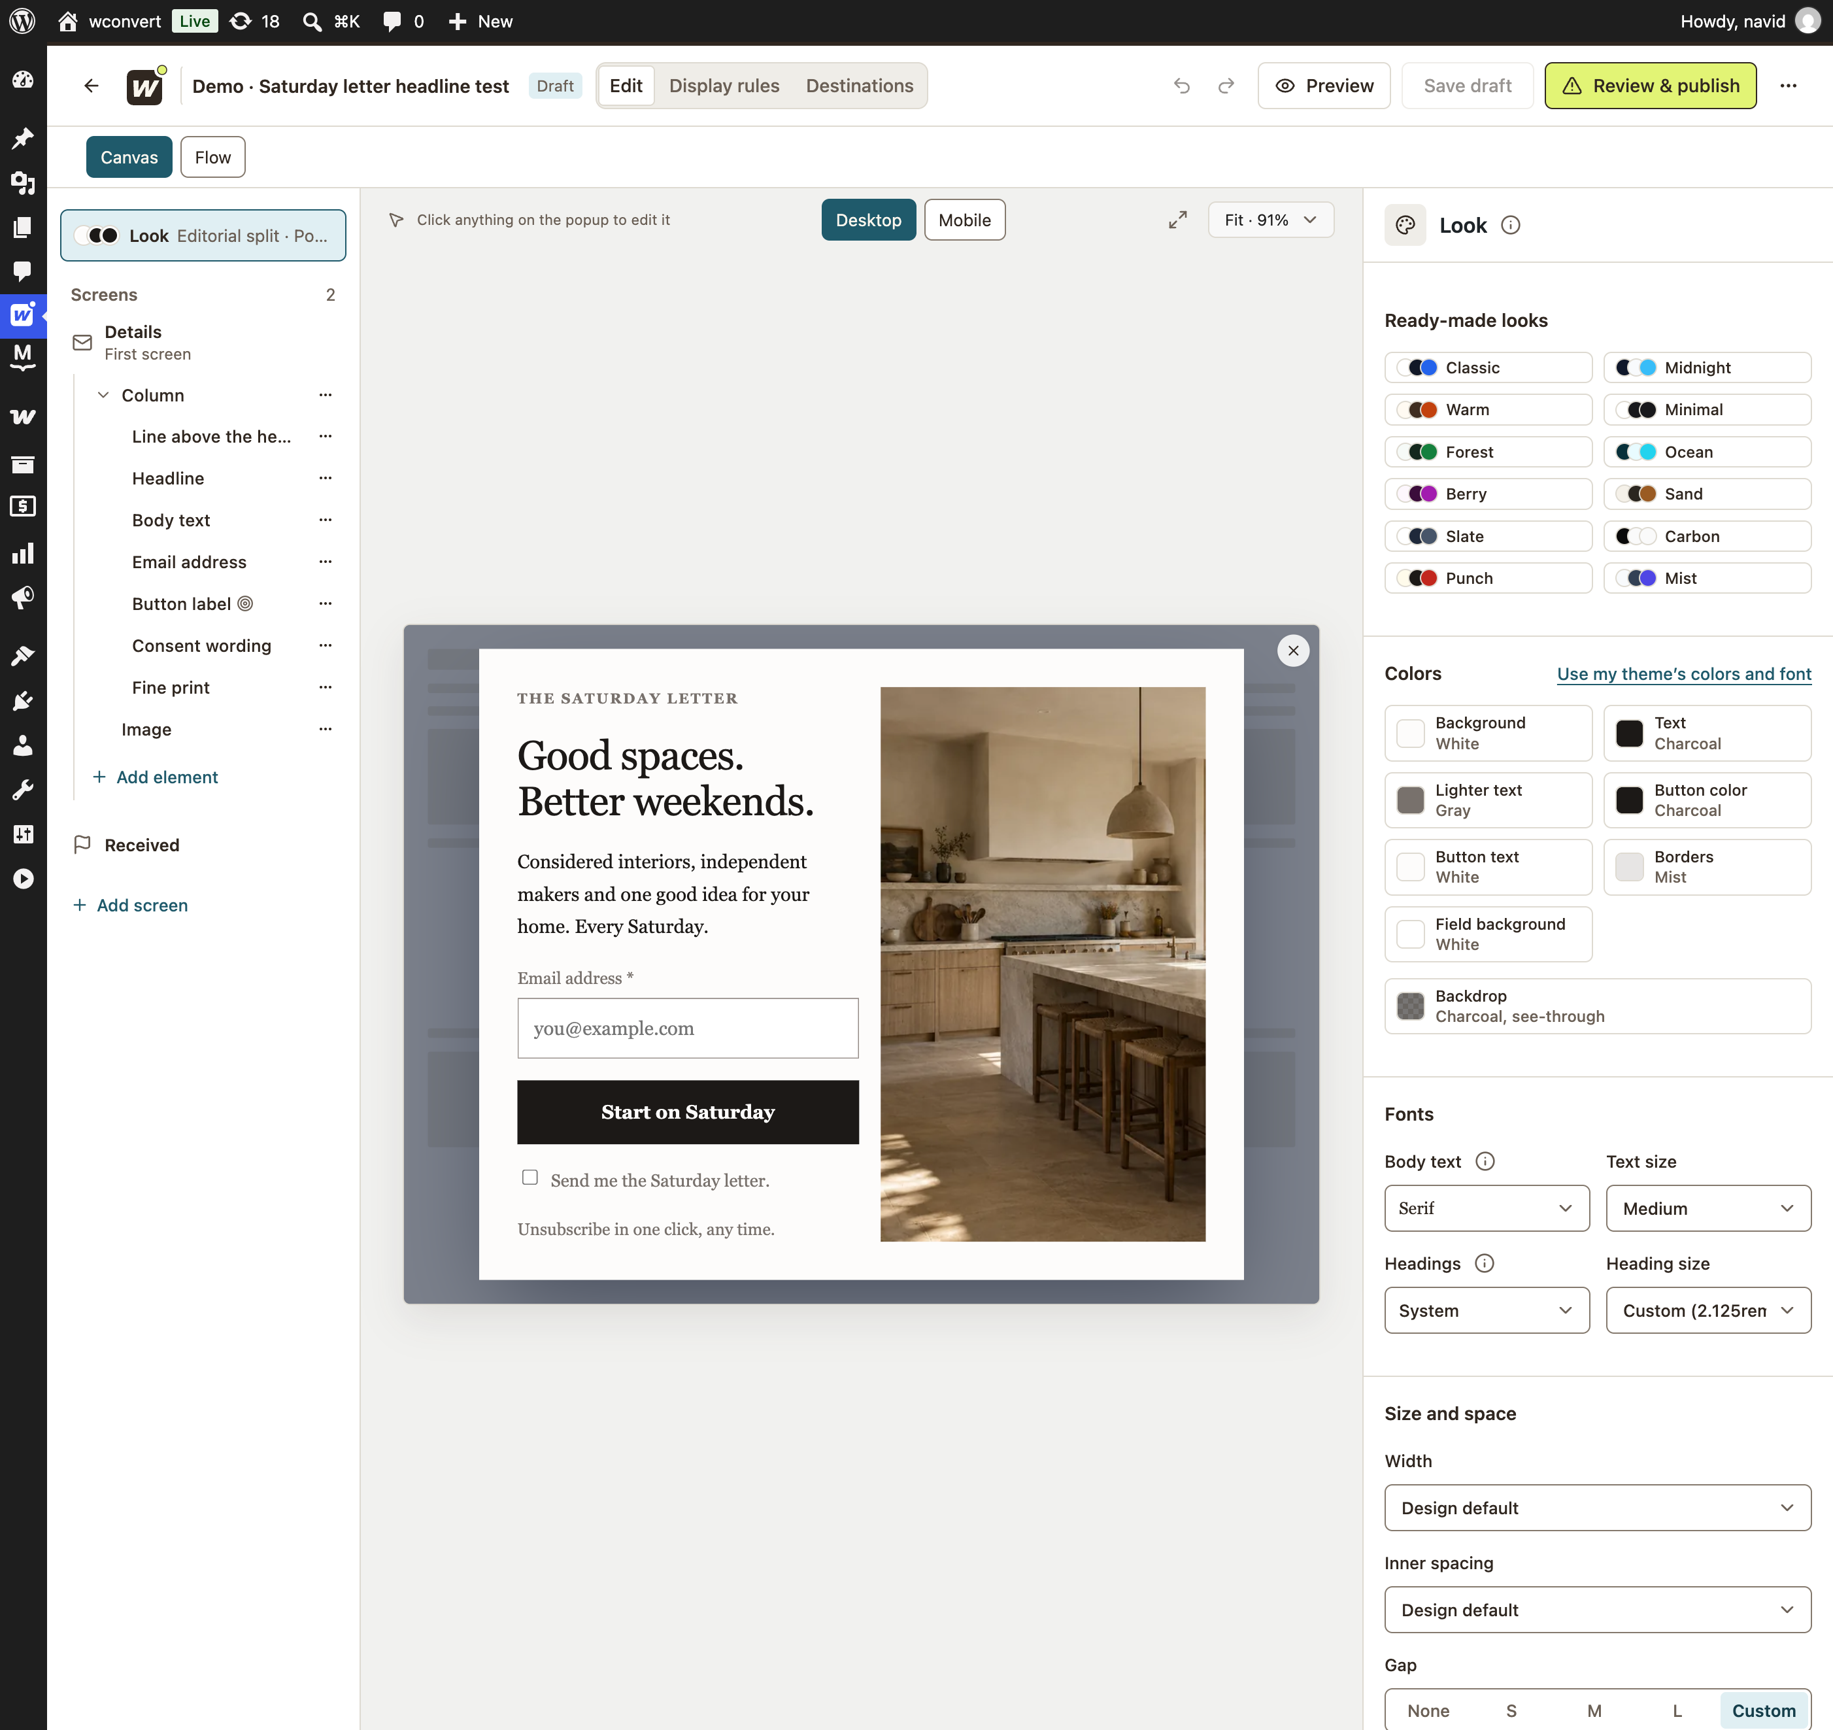This screenshot has height=1730, width=1833.
Task: Open the Pages icon in sidebar
Action: [x=23, y=227]
